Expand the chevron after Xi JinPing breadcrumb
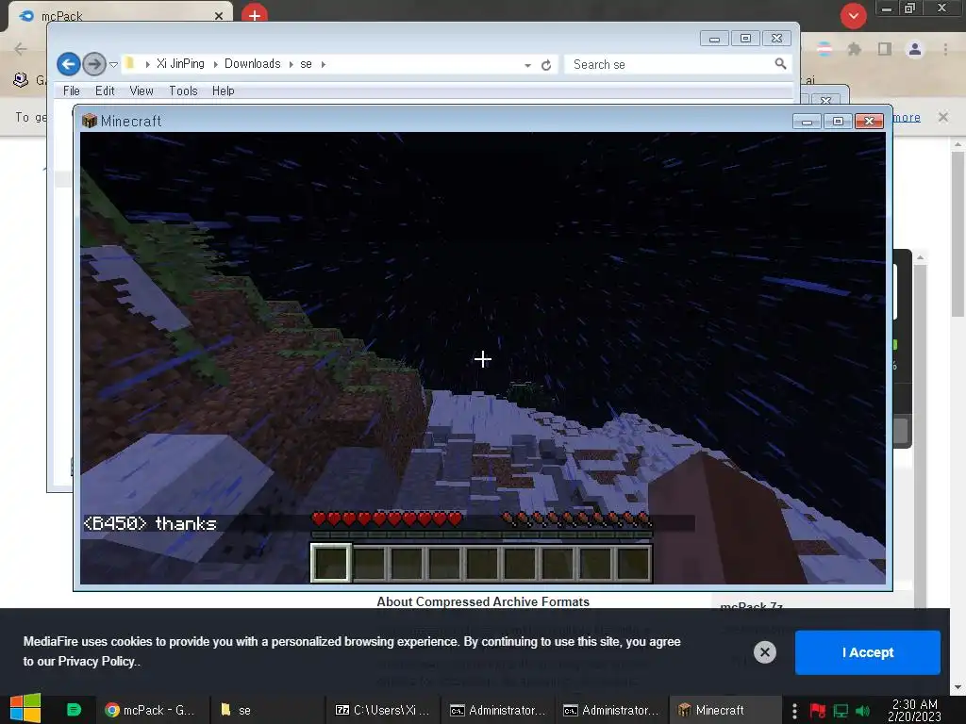This screenshot has width=966, height=724. click(x=215, y=64)
